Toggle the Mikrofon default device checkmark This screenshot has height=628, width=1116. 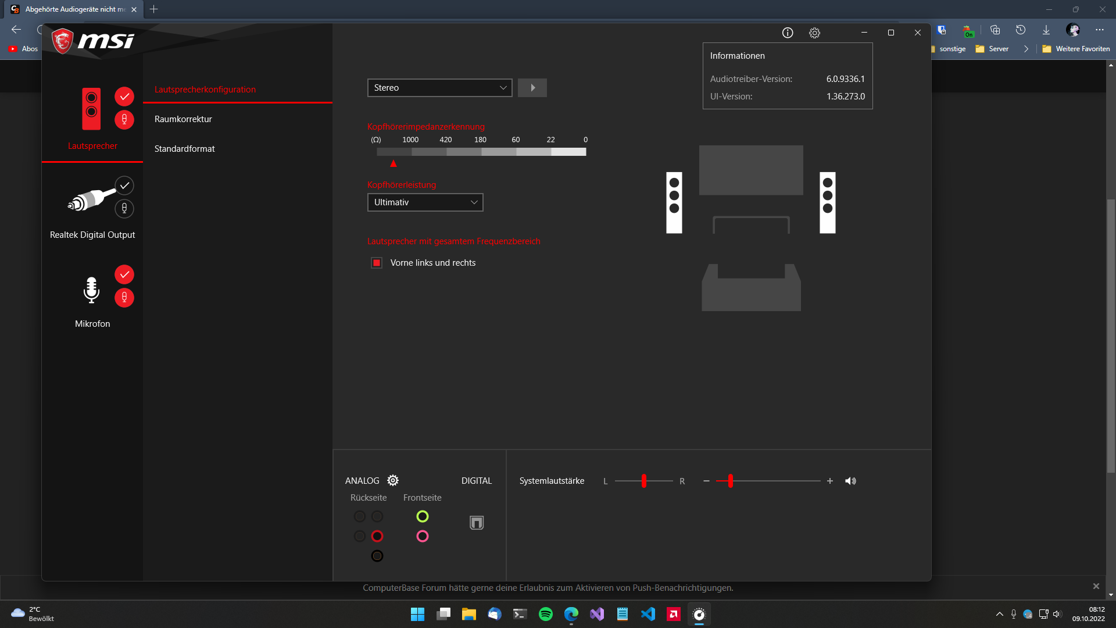click(124, 274)
